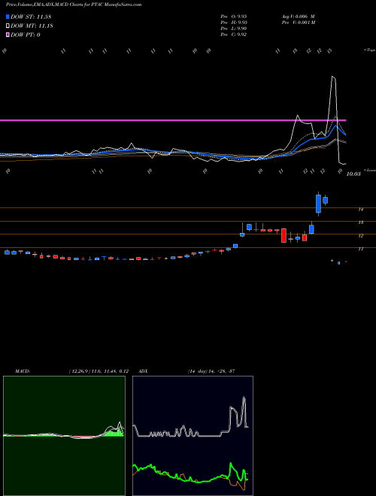Select the 'DOW PT: 0' legend label
Viewport: 376px width, 496px height.
pyautogui.click(x=25, y=35)
